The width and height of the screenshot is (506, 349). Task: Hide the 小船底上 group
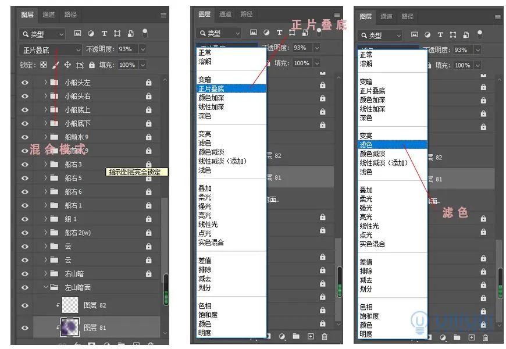(25, 110)
